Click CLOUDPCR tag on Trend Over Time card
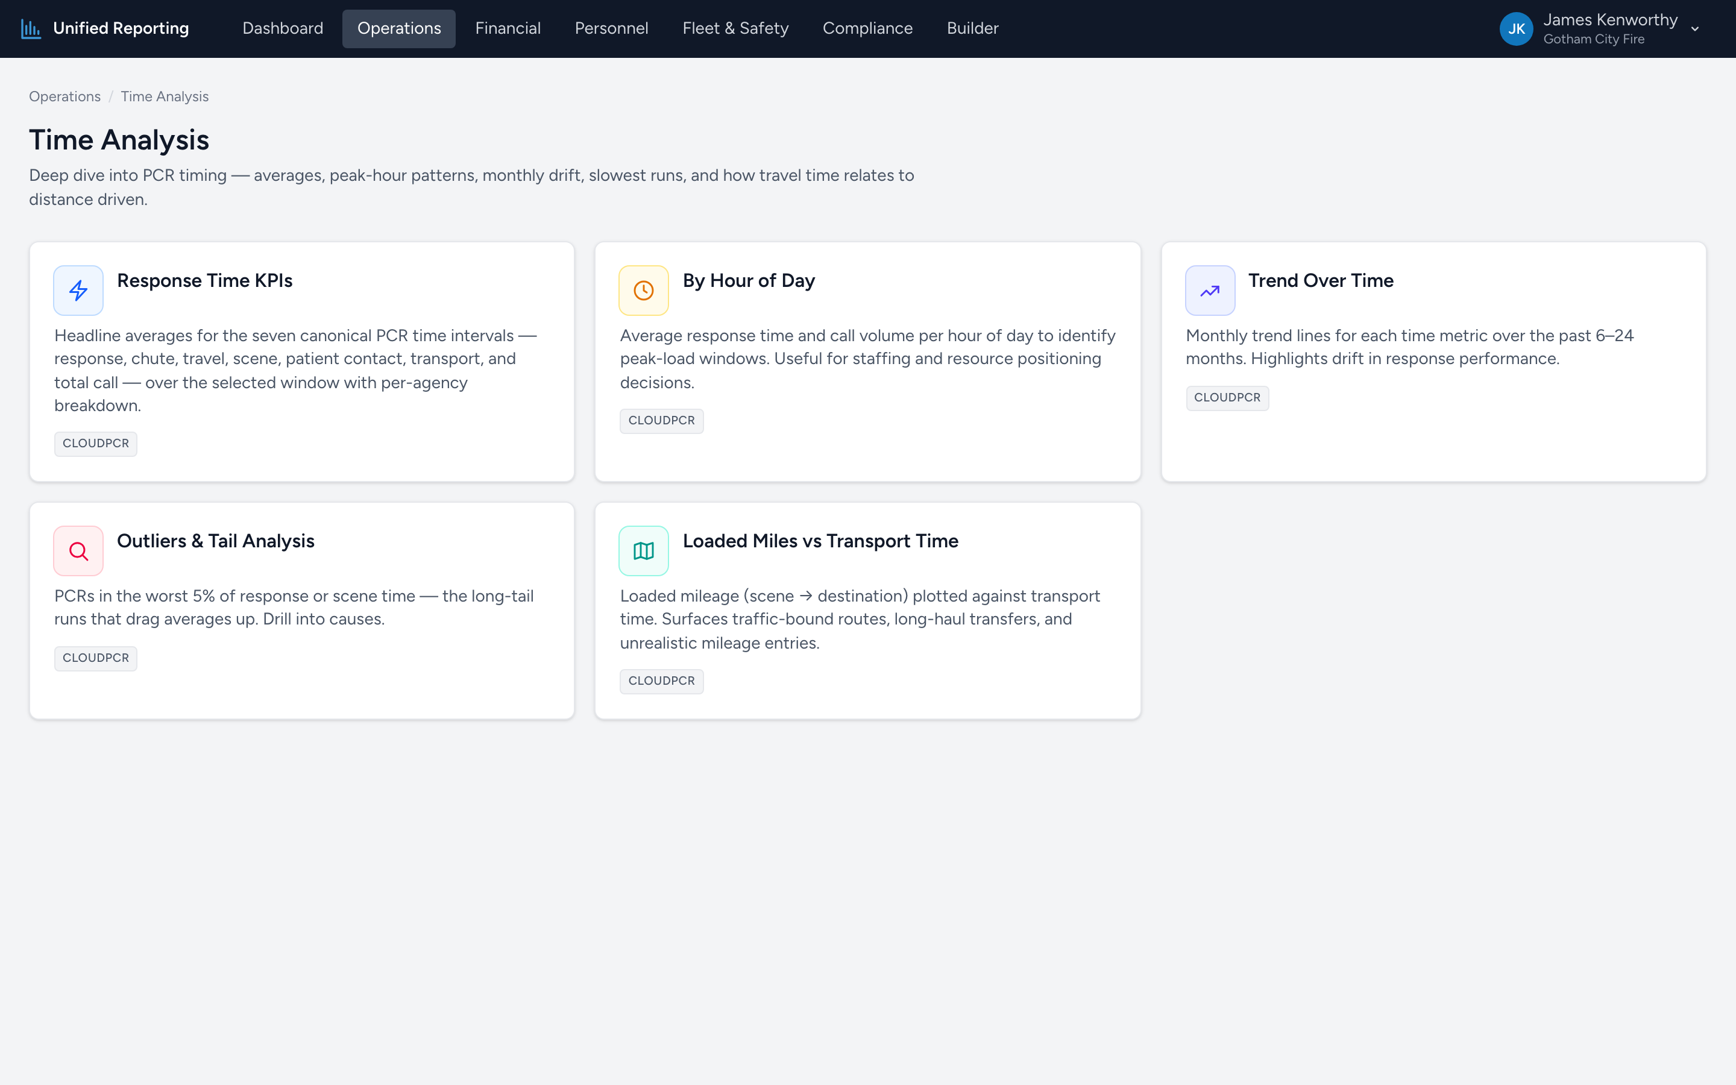 click(1227, 398)
